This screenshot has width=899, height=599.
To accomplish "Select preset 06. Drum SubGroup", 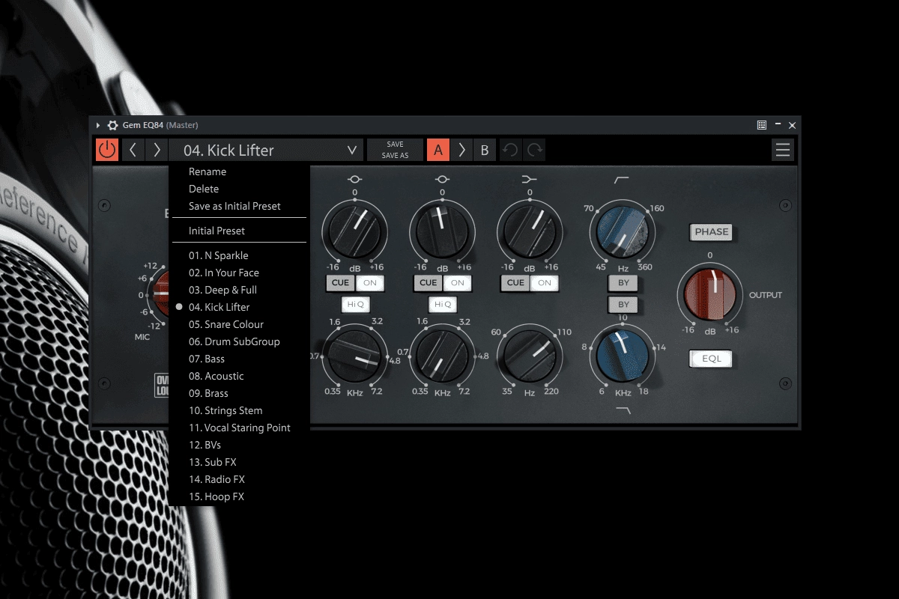I will point(234,341).
